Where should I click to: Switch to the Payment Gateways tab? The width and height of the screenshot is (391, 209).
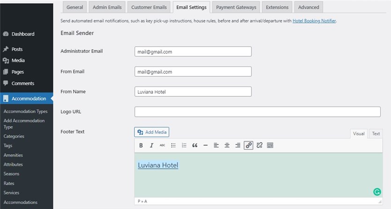[x=236, y=7]
